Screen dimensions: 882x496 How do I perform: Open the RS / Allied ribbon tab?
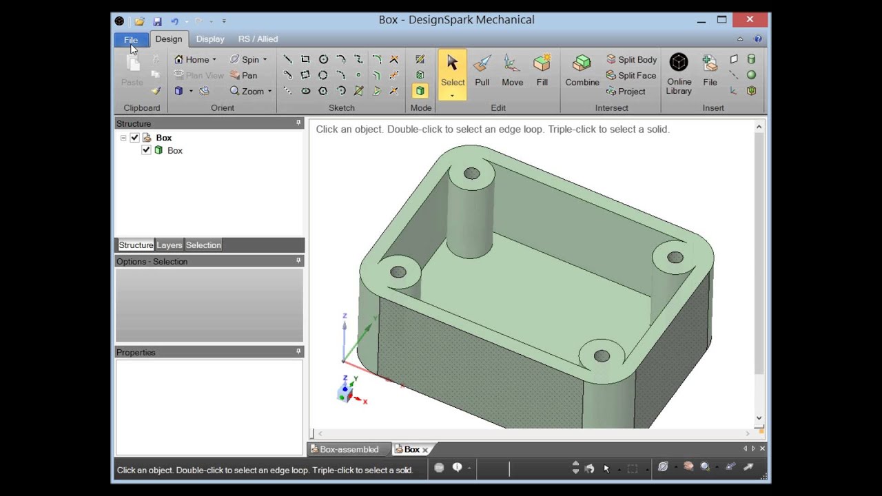[x=258, y=39]
